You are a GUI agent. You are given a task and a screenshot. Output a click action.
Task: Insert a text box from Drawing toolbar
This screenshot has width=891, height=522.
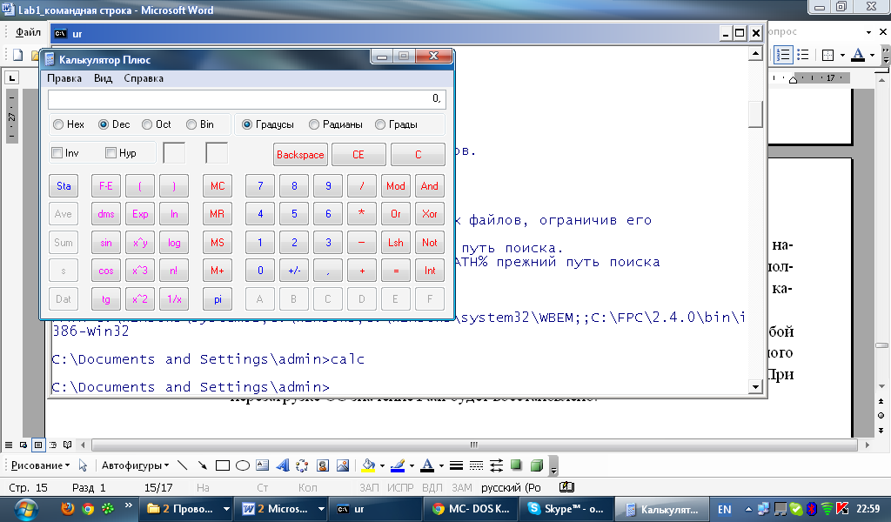coord(262,465)
